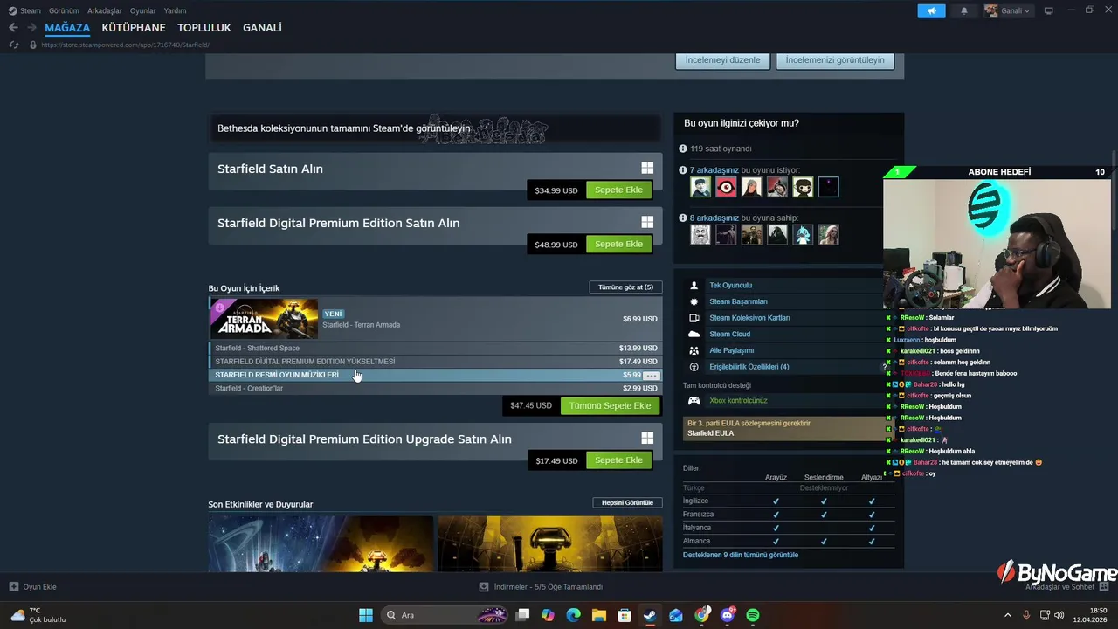Image resolution: width=1118 pixels, height=629 pixels.
Task: Open the Yardım menu
Action: pyautogui.click(x=175, y=10)
